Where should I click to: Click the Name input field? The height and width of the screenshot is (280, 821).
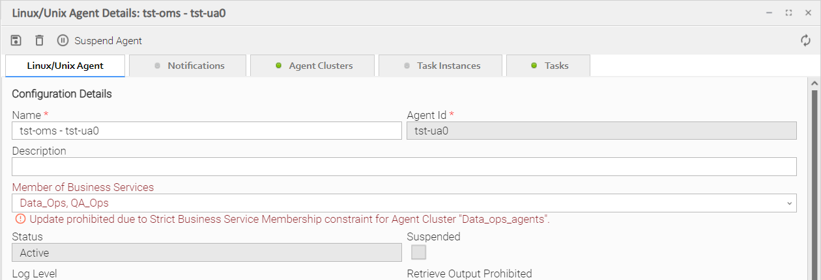[x=207, y=131]
